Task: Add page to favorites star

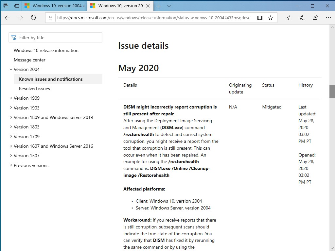Action: 271,18
